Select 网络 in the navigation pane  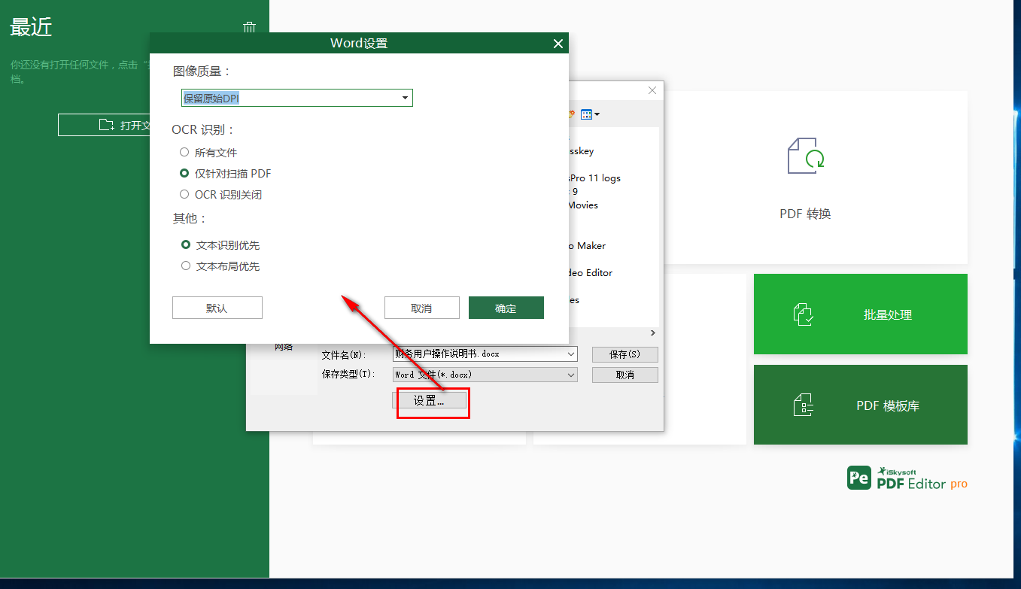284,346
